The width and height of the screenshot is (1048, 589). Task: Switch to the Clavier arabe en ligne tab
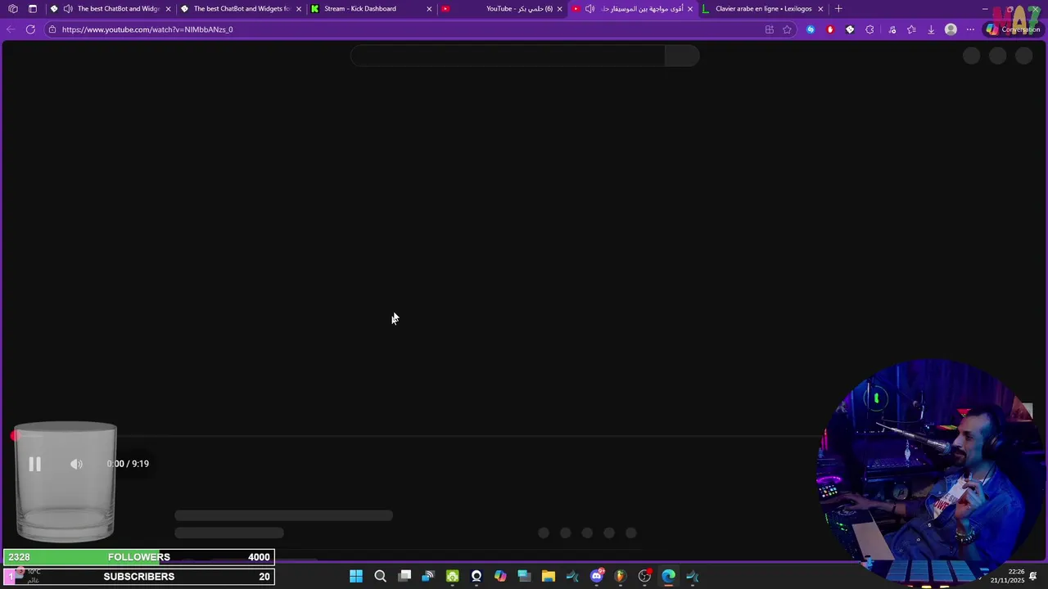(763, 9)
